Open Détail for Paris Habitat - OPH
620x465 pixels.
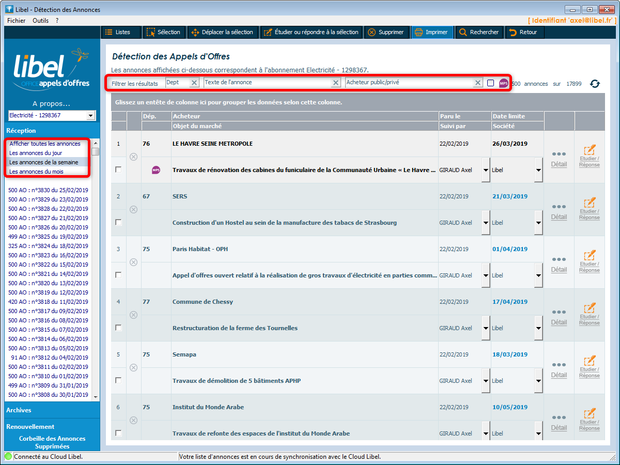click(x=559, y=265)
